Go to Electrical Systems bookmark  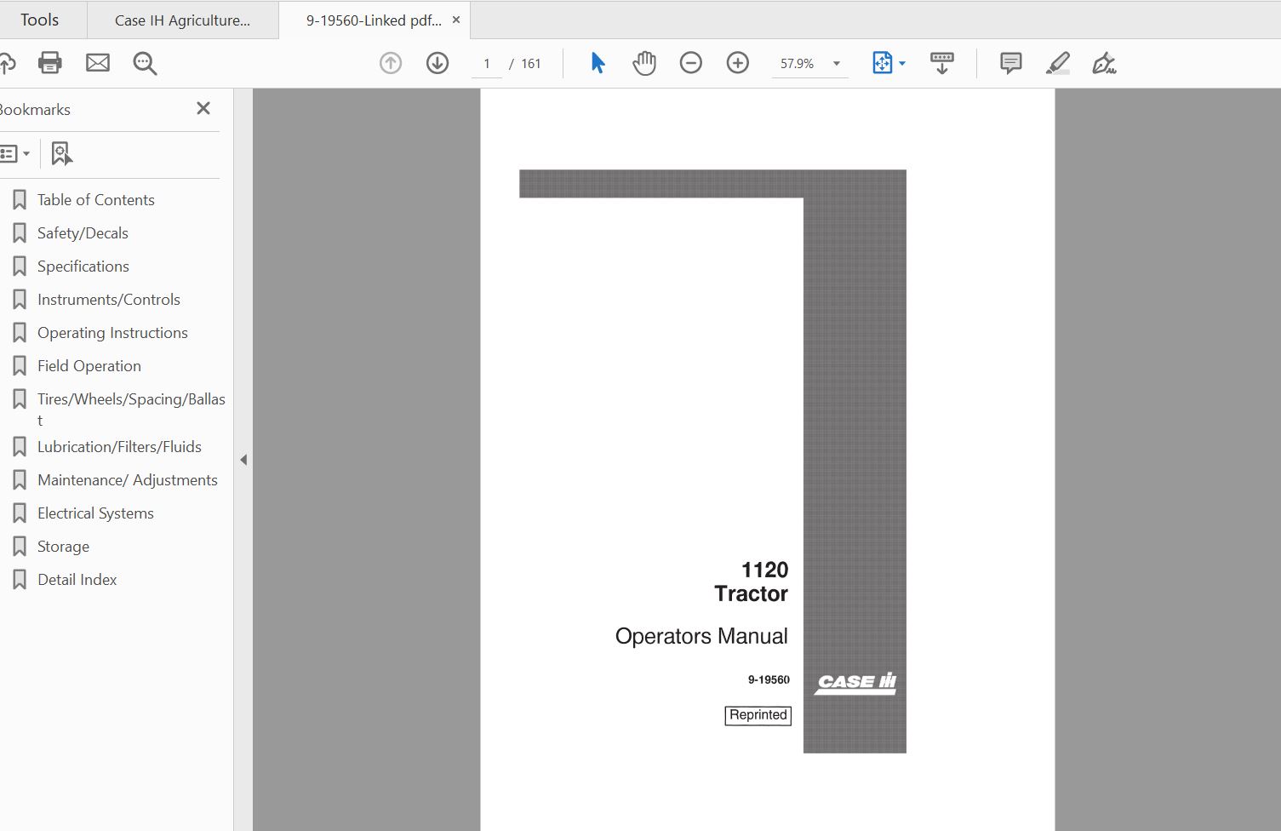pyautogui.click(x=95, y=513)
